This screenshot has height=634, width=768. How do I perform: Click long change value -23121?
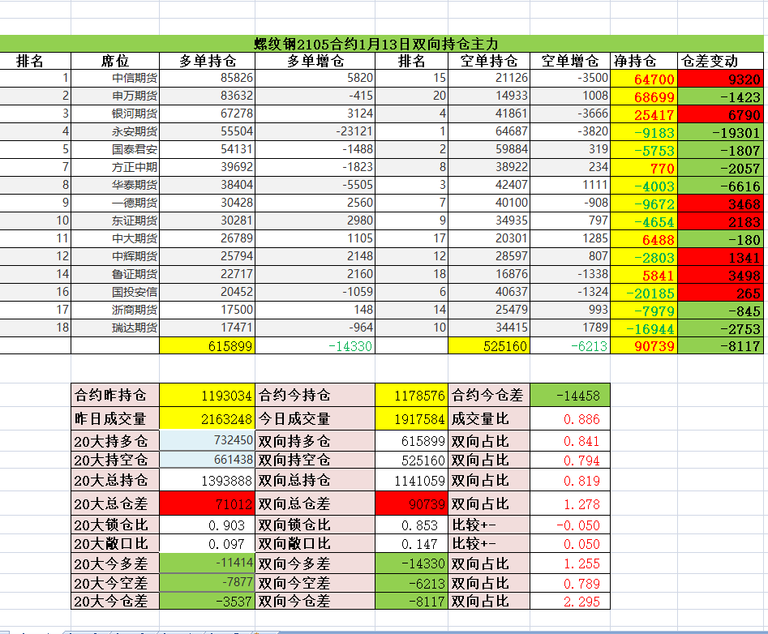[315, 131]
